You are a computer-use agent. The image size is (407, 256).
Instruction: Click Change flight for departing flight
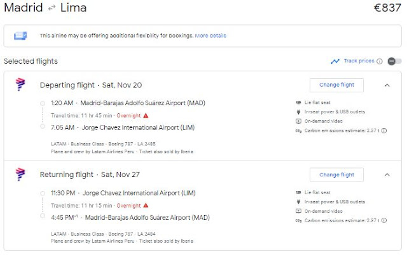click(336, 85)
